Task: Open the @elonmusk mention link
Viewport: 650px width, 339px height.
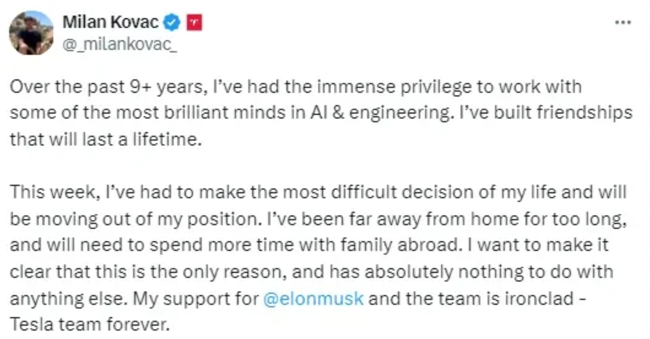Action: click(313, 298)
